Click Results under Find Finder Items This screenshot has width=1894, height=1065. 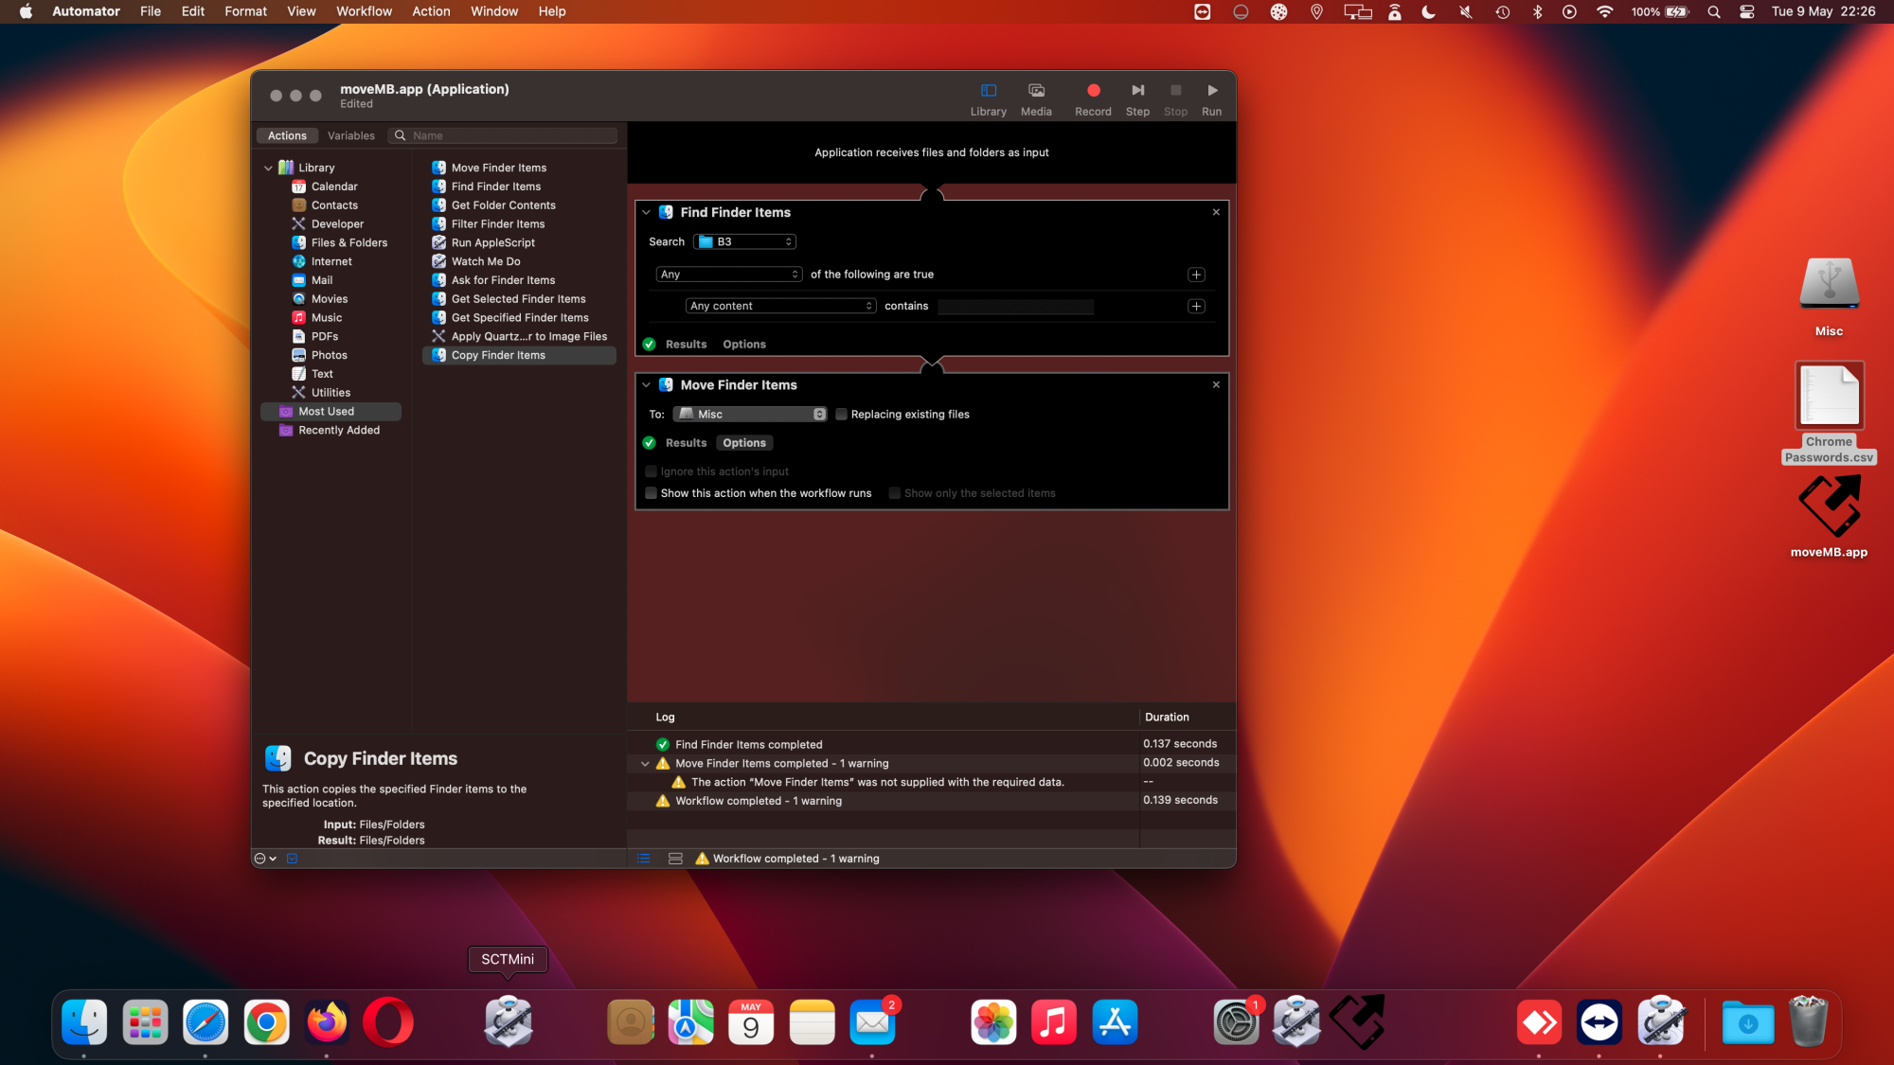(x=686, y=345)
